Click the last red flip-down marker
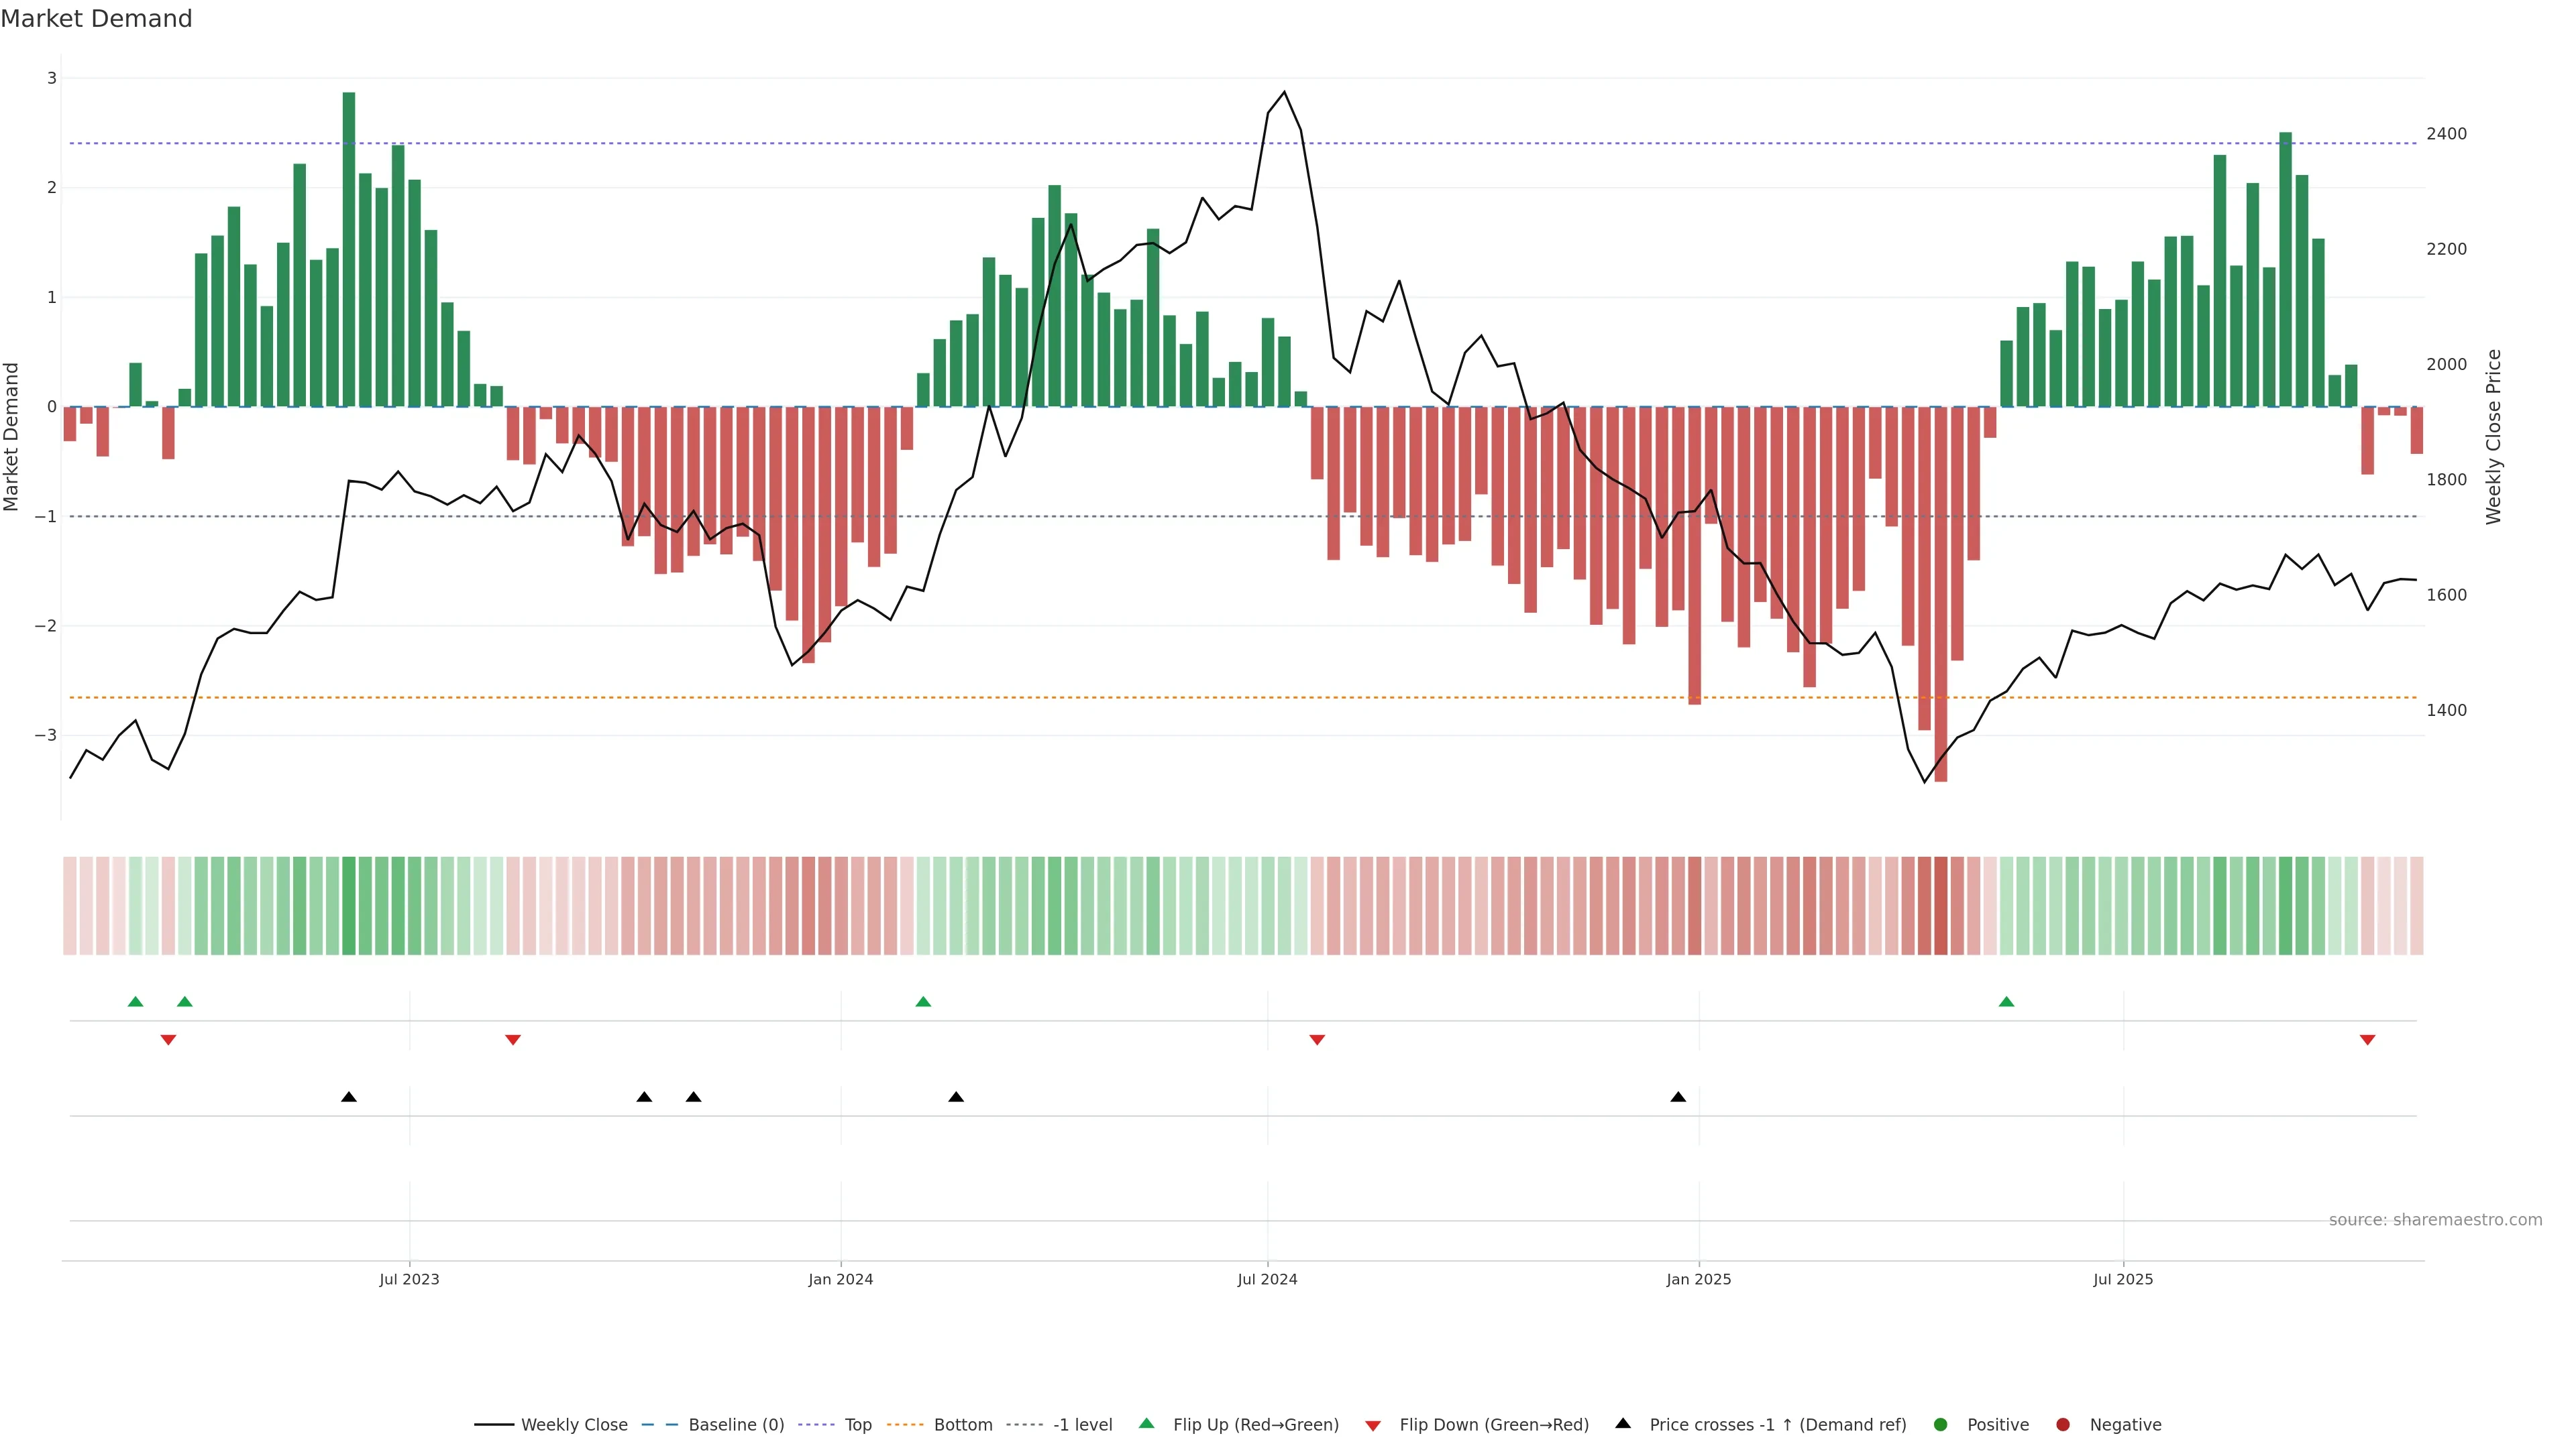Viewport: 2576px width, 1448px height. click(x=2367, y=1040)
